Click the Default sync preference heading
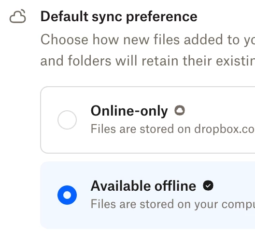 (x=119, y=16)
